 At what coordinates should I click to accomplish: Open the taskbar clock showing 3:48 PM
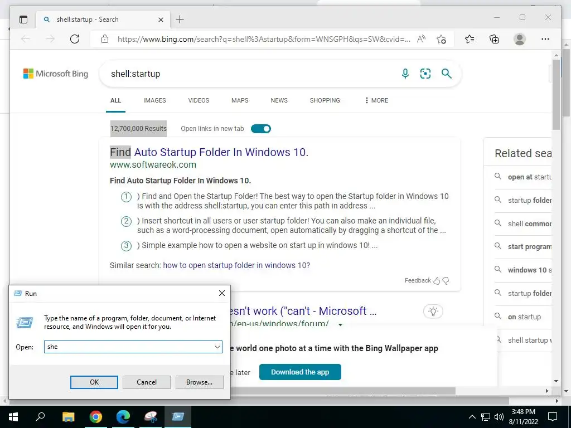[523, 417]
